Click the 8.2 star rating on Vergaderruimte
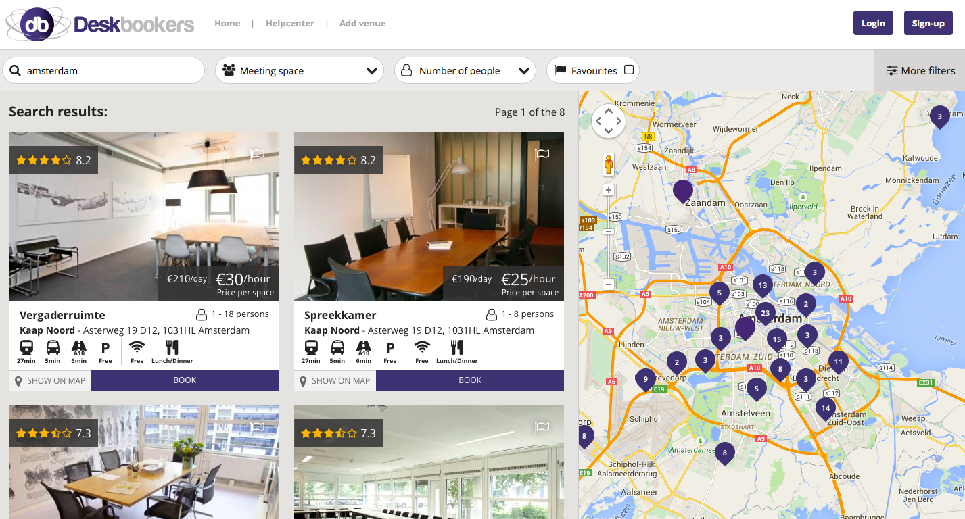 pyautogui.click(x=53, y=160)
